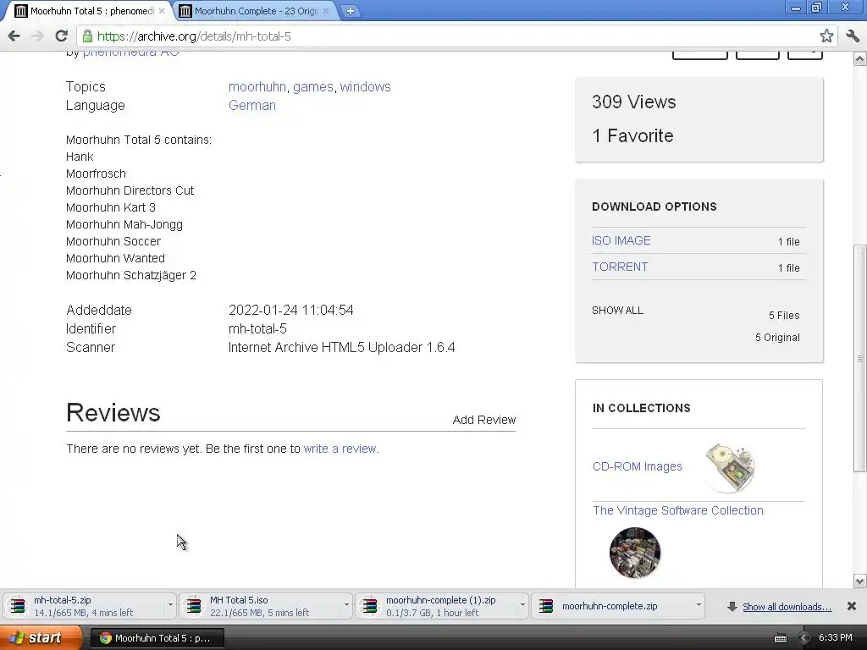This screenshot has width=867, height=650.
Task: Click the browser forward arrow
Action: point(37,36)
